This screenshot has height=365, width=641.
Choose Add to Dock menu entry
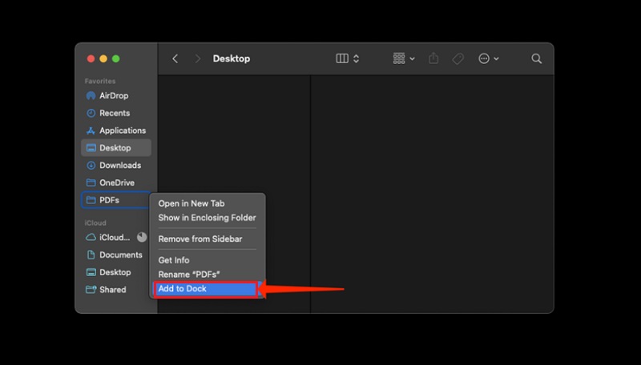pyautogui.click(x=182, y=289)
